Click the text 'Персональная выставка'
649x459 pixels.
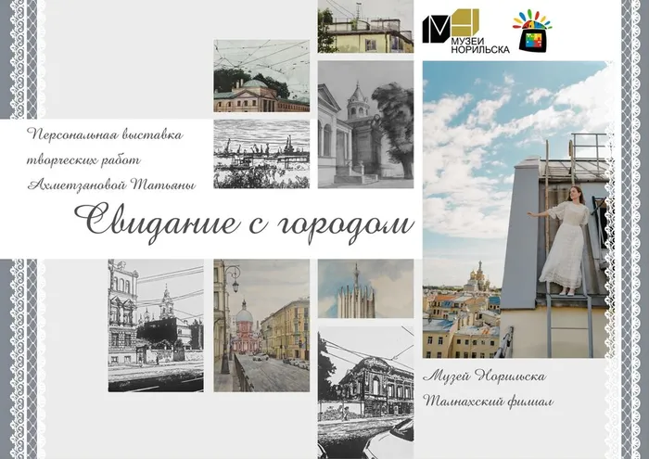click(105, 134)
